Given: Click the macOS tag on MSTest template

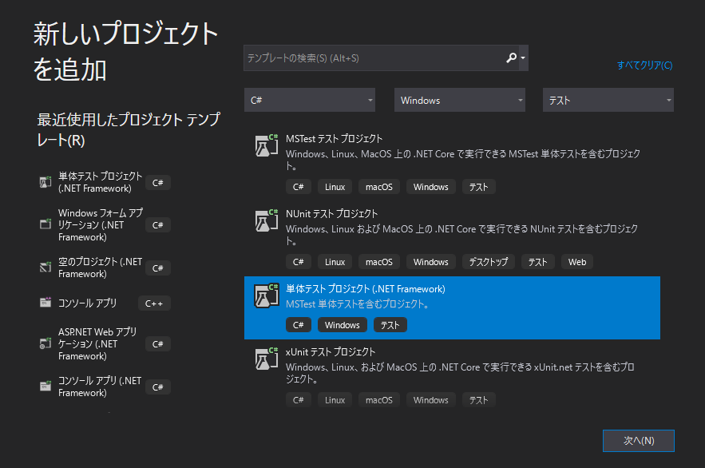Looking at the screenshot, I should 378,186.
